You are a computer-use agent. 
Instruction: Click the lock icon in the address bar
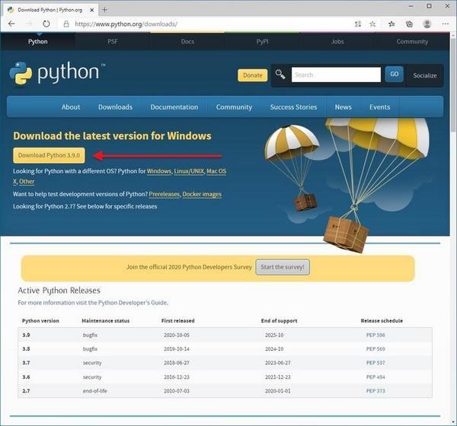pos(66,24)
